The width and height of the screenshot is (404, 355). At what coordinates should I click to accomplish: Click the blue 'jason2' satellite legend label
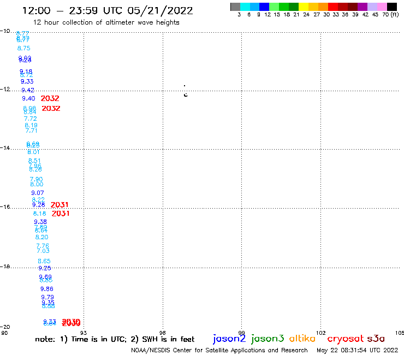(x=229, y=339)
